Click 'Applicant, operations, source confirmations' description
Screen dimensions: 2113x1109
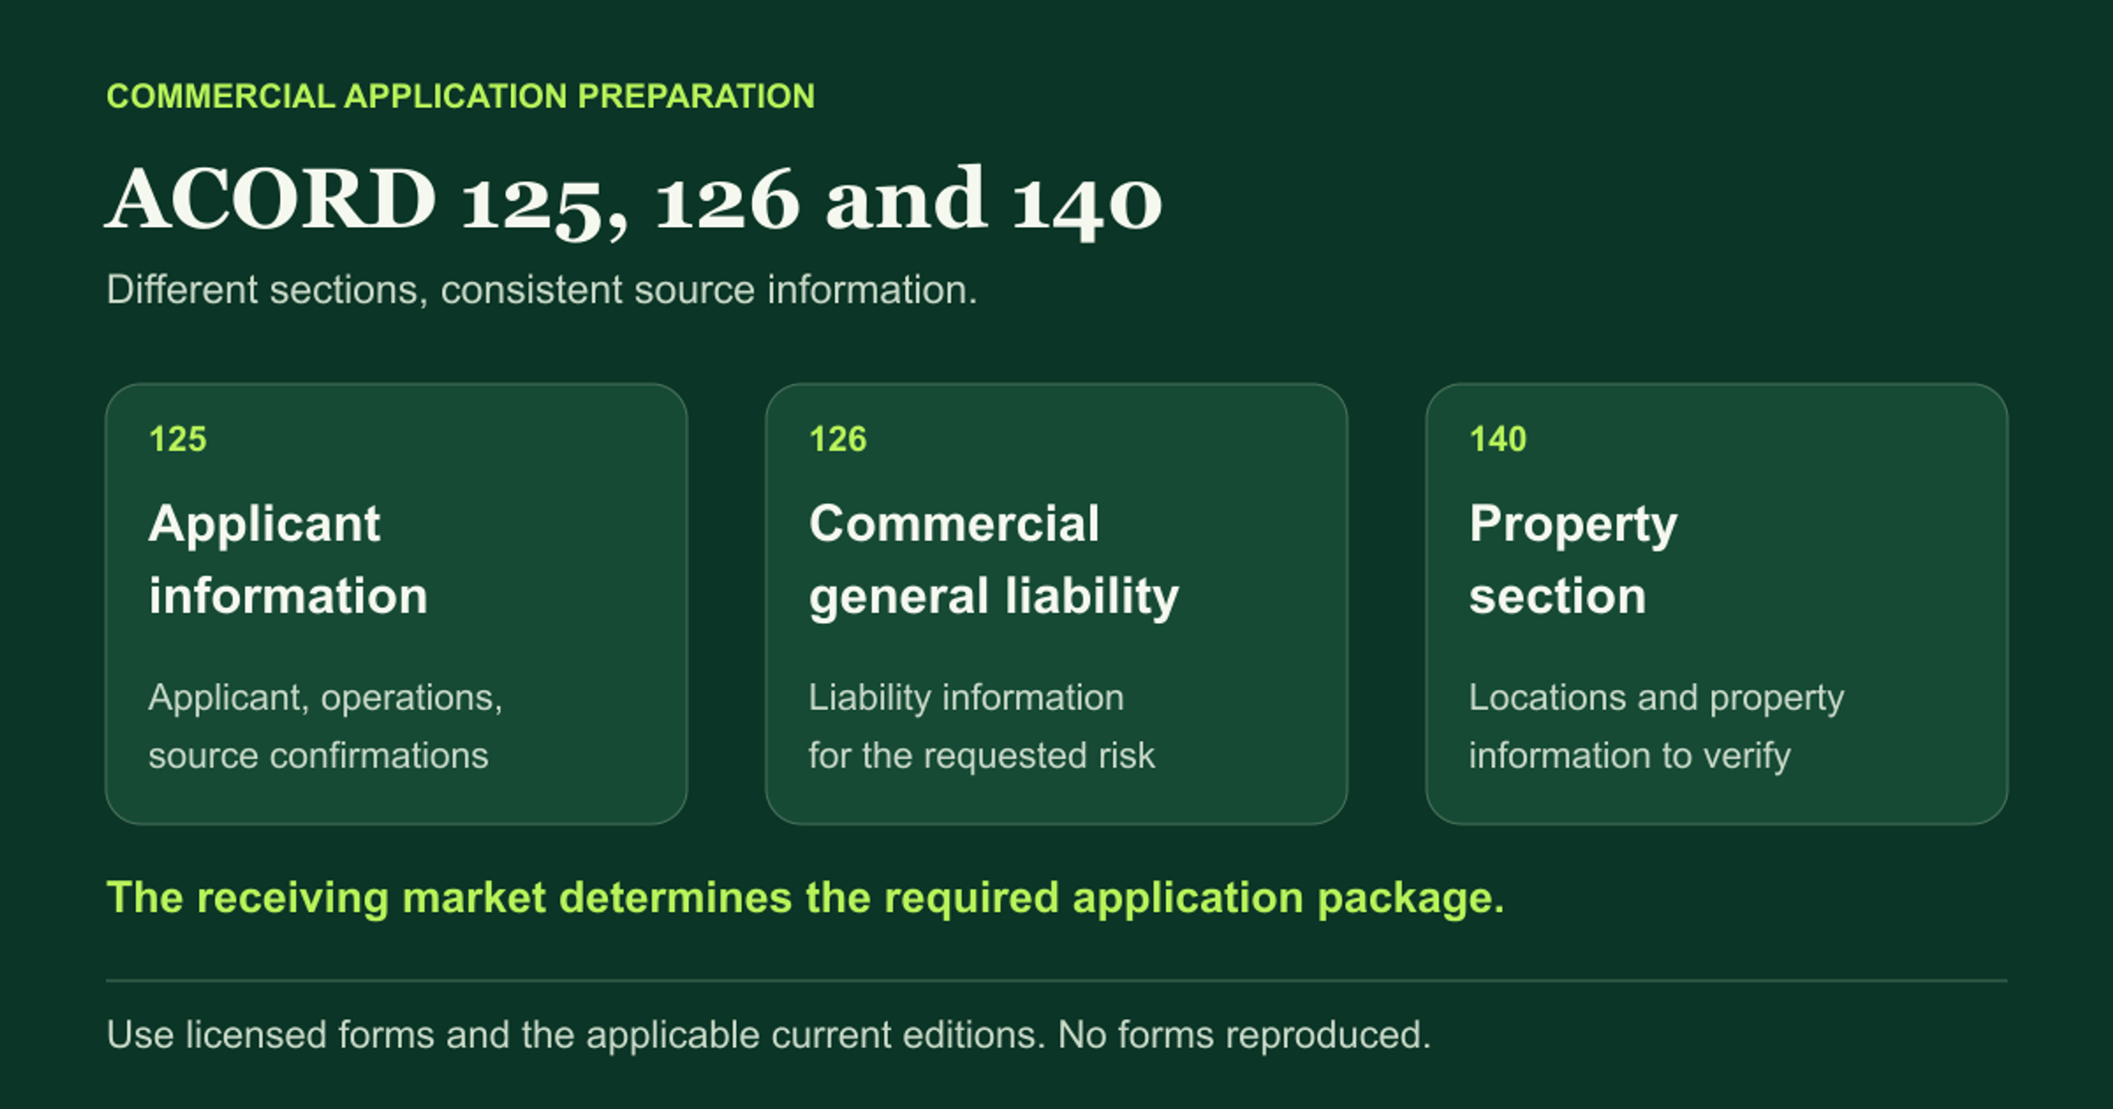(x=326, y=726)
